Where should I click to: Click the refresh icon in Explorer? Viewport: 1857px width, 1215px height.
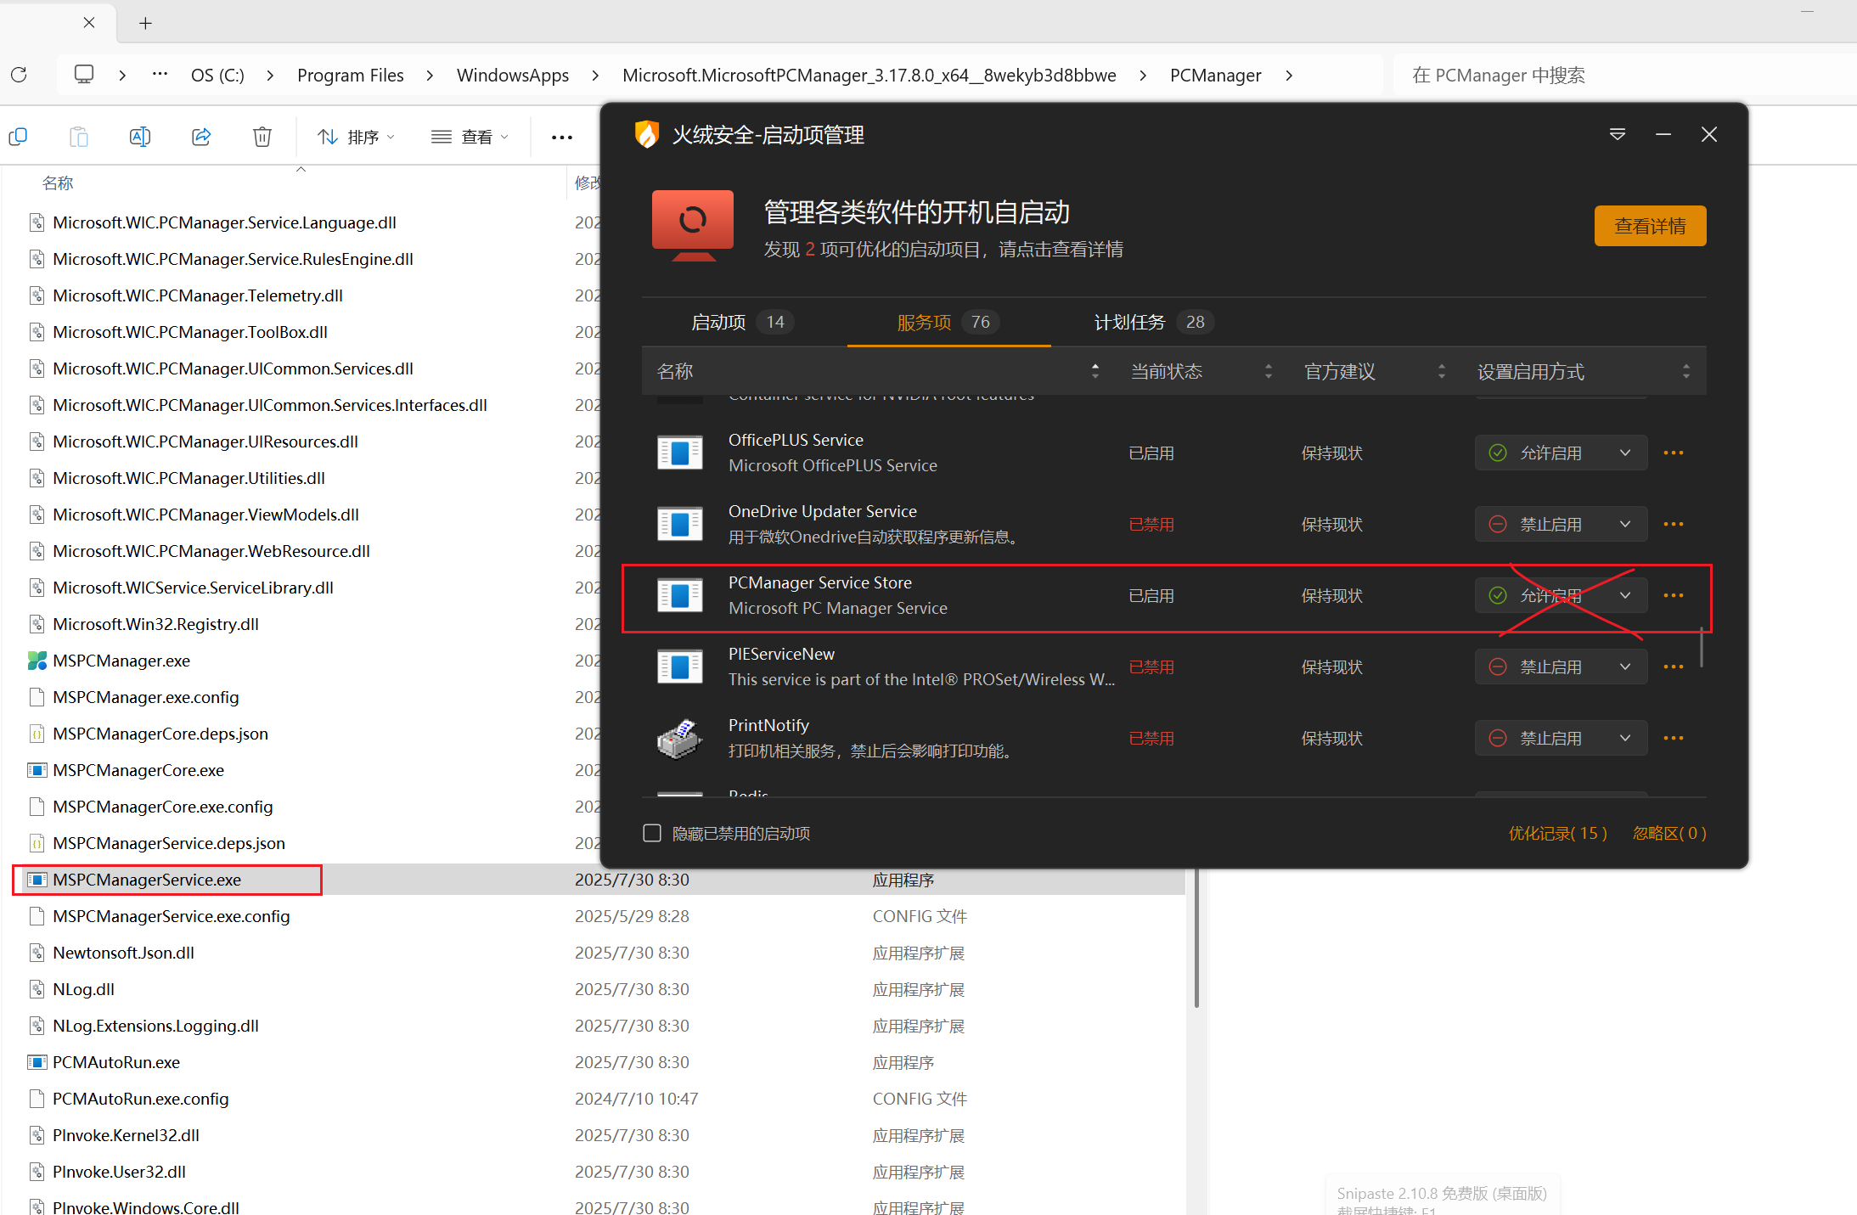(19, 75)
